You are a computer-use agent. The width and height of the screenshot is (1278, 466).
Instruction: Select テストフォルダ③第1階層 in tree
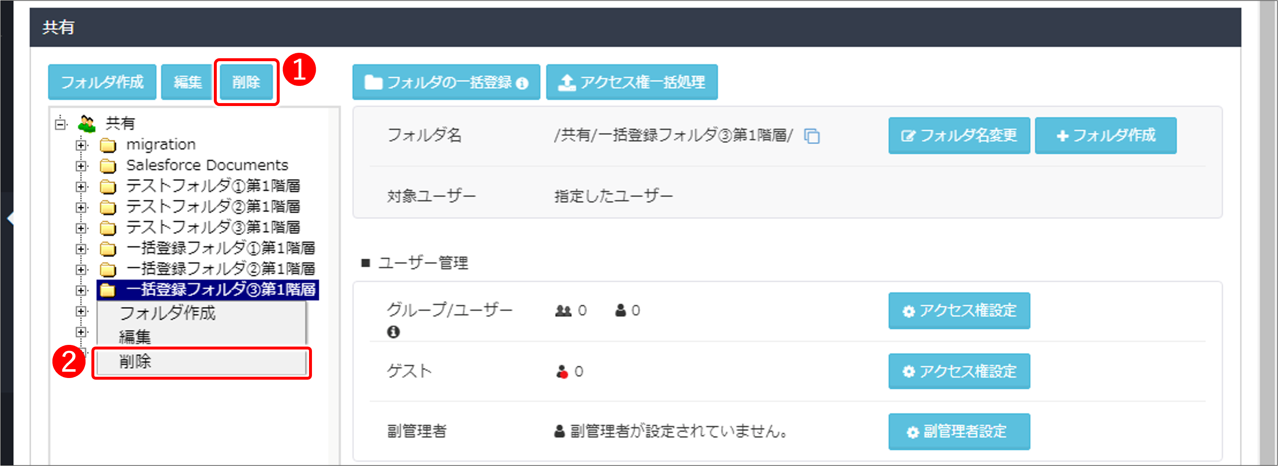213,228
